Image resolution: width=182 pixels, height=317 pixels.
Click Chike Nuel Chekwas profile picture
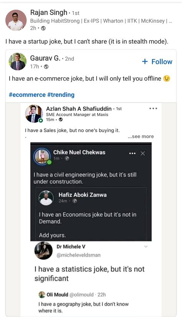point(42,156)
